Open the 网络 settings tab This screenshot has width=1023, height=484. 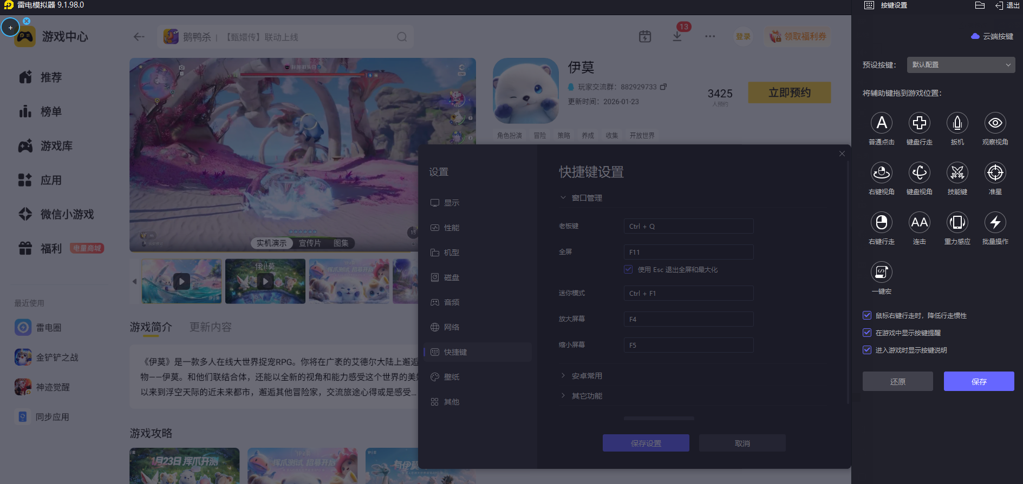pyautogui.click(x=477, y=327)
